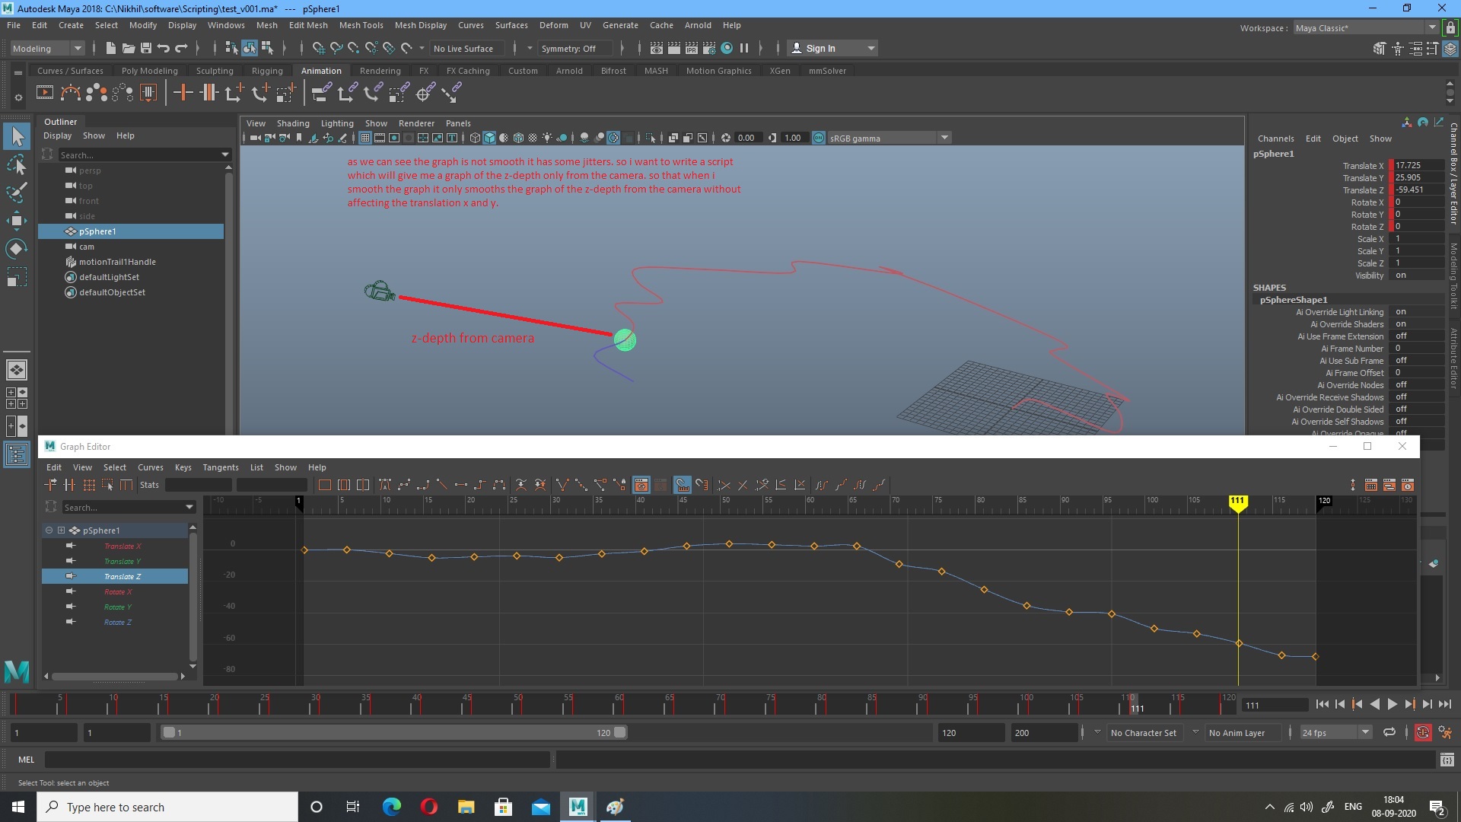Collapse the pSphere1 node in Graph Editor
This screenshot has width=1461, height=822.
(x=49, y=530)
